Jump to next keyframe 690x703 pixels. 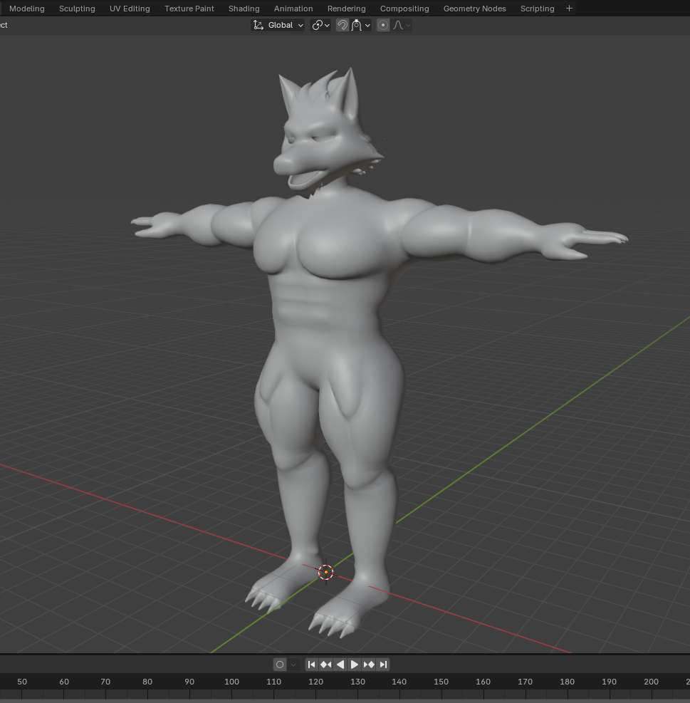point(369,665)
